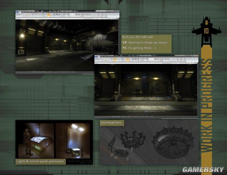Click the application orb button of upper editor window
The image size is (227, 175).
click(x=17, y=12)
